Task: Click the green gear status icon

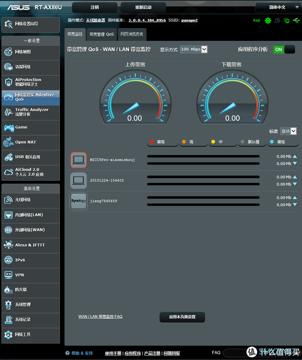Action: pos(268,20)
